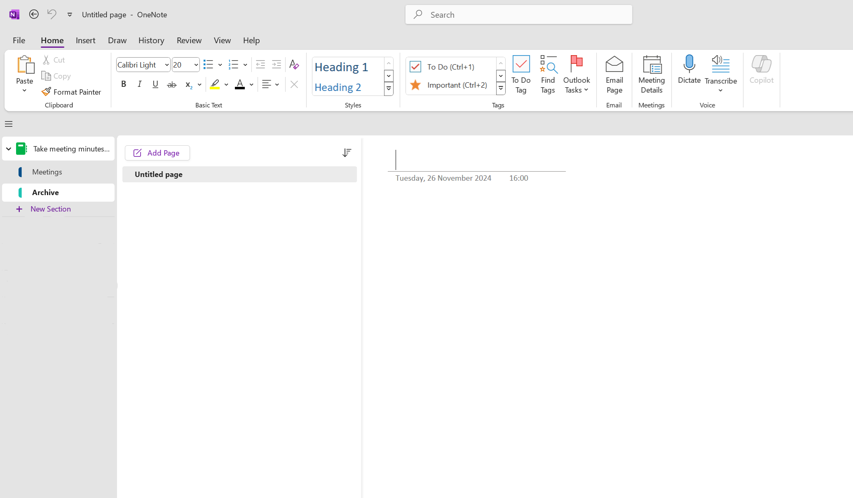This screenshot has height=498, width=853.
Task: Open Find Tags pane
Action: point(548,74)
